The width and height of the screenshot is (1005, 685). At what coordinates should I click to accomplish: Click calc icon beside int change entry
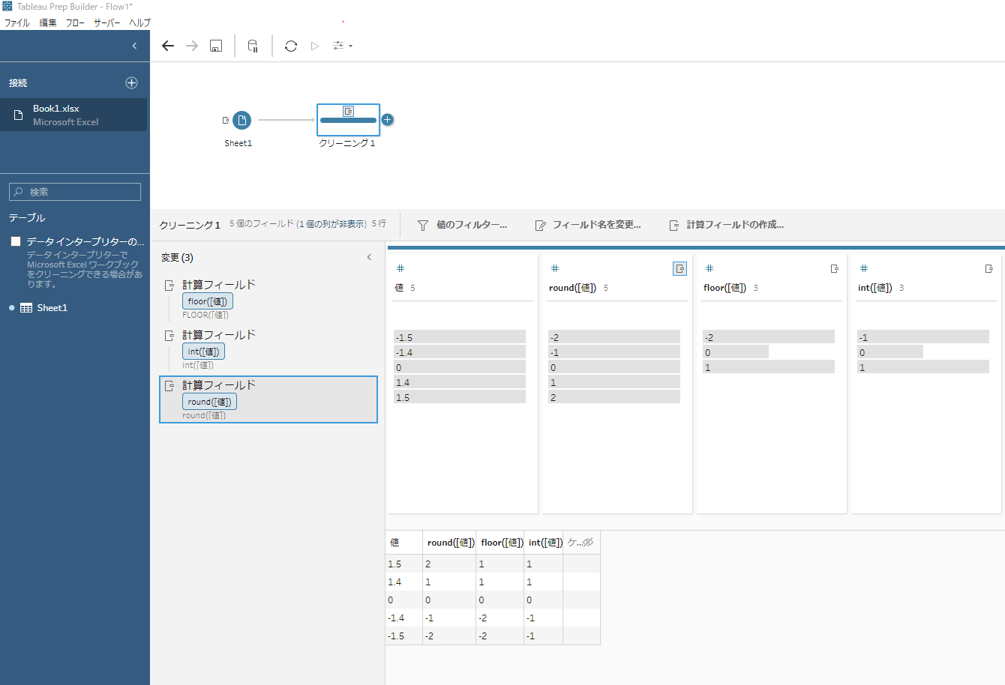tap(169, 336)
